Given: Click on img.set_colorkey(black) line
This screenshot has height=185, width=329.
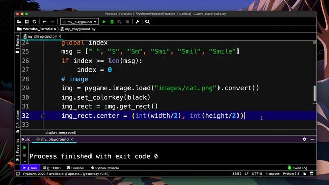Looking at the screenshot, I should [x=106, y=97].
